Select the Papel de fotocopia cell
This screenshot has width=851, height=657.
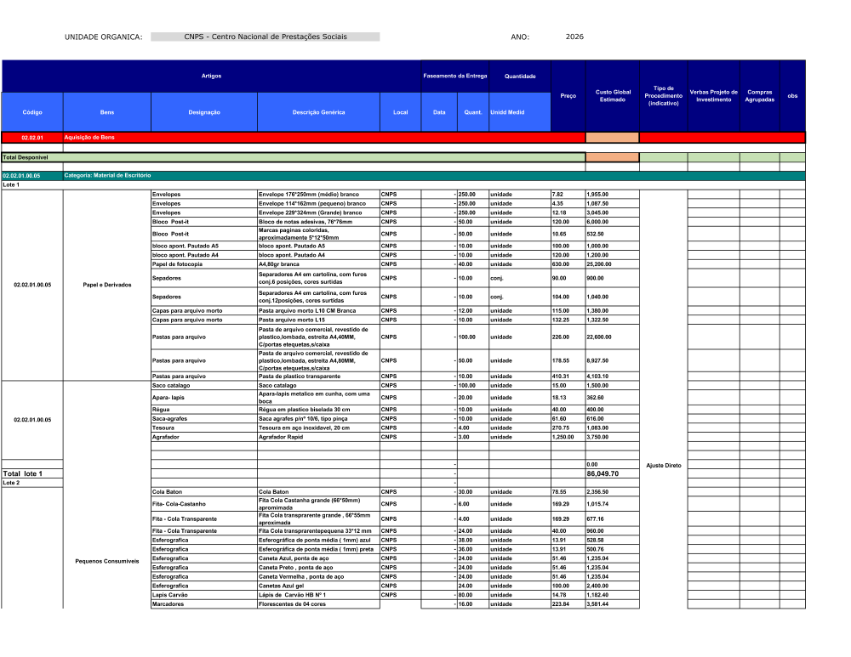177,264
